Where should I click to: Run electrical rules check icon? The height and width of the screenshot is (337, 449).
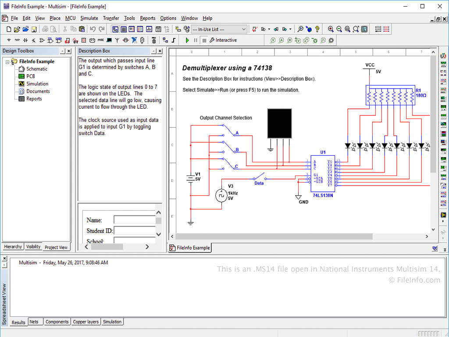tap(255, 29)
